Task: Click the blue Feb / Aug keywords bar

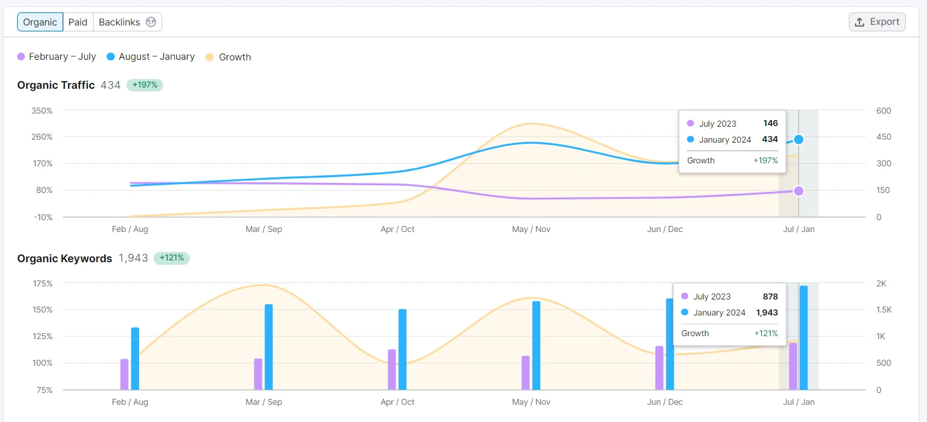Action: click(135, 359)
